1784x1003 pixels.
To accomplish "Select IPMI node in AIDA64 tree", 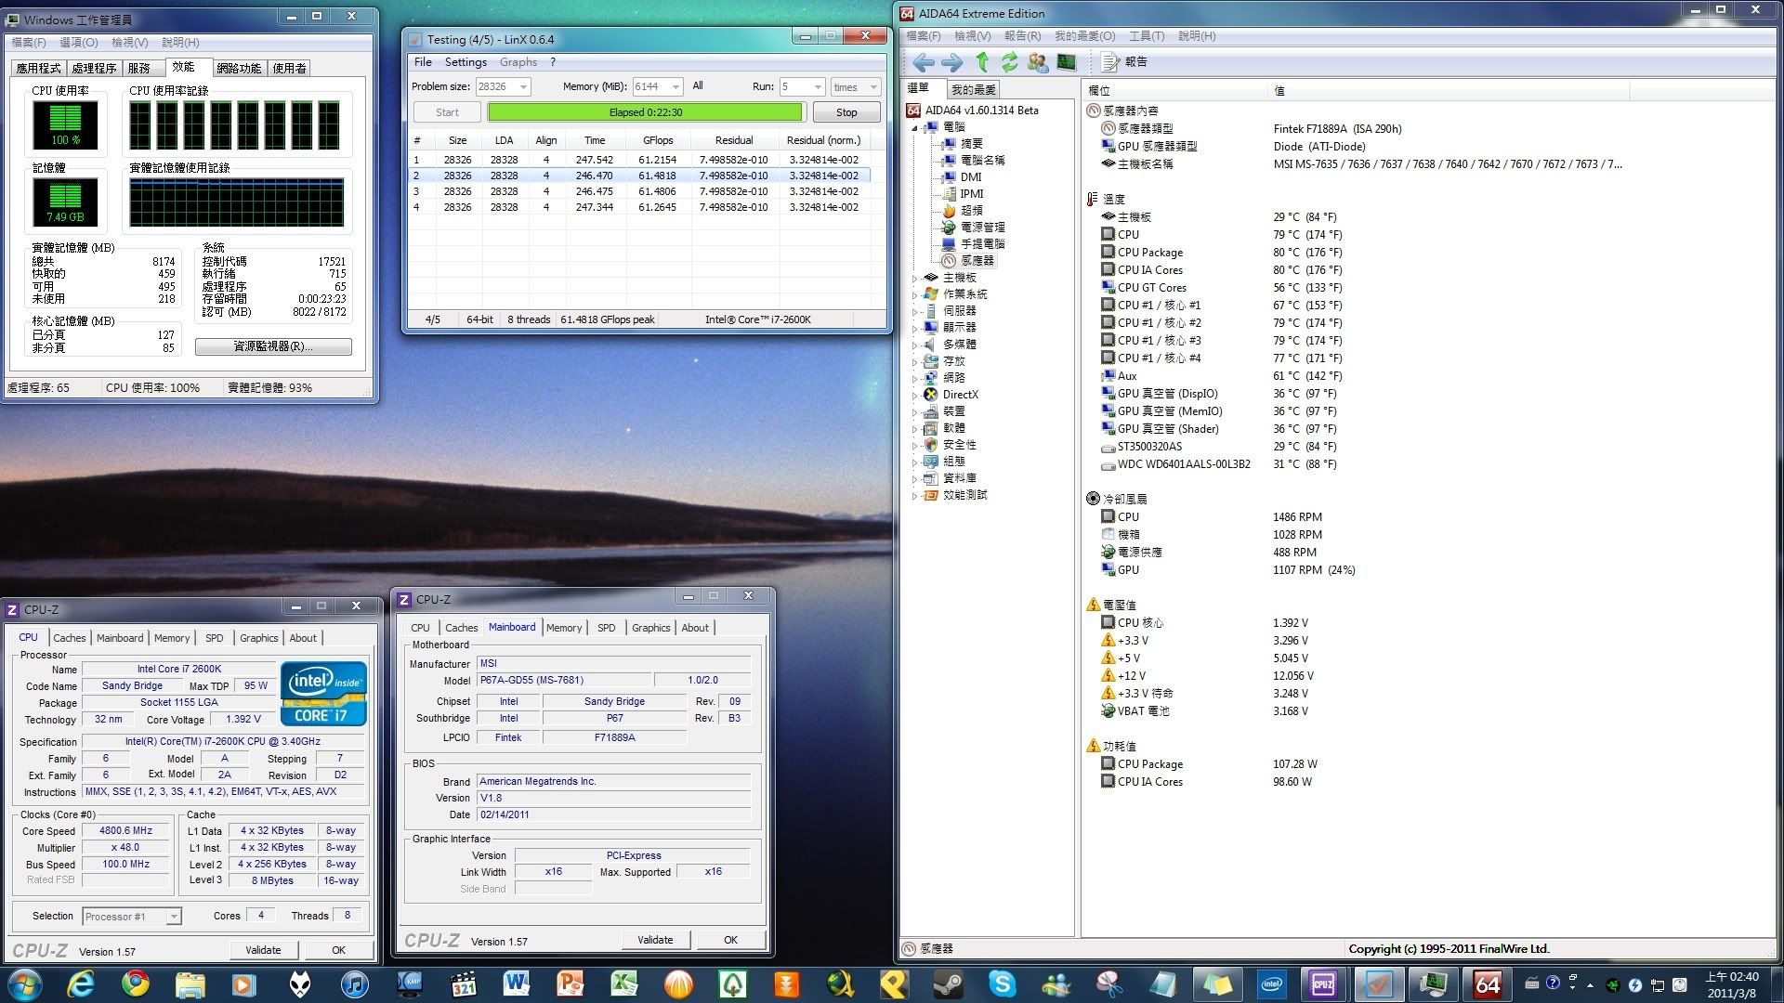I will pyautogui.click(x=972, y=194).
